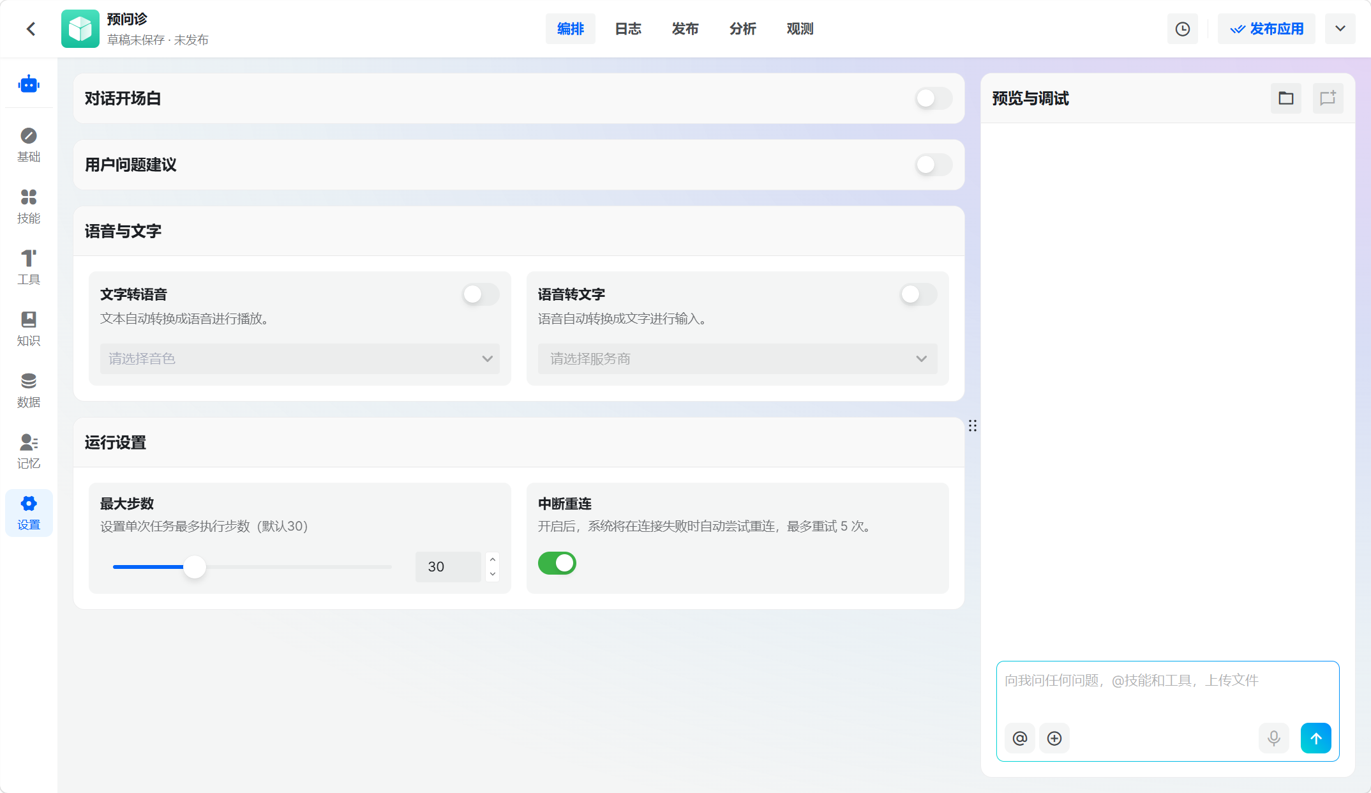Image resolution: width=1371 pixels, height=793 pixels.
Task: Enable the 用户问题建议 switch
Action: [x=934, y=165]
